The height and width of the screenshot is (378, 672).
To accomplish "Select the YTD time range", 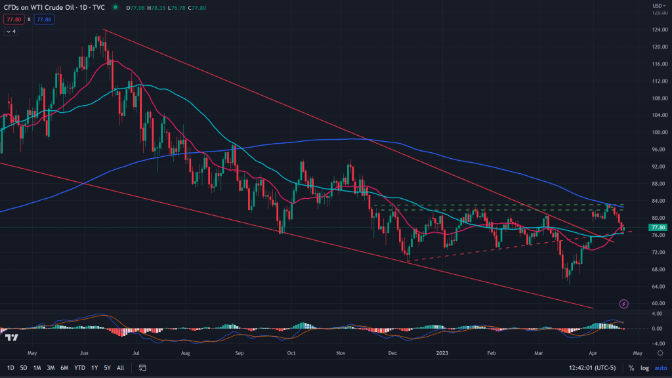I will 81,368.
